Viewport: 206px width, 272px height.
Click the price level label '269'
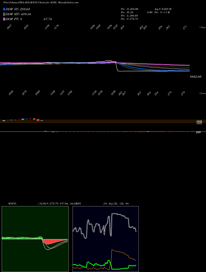tap(198, 132)
